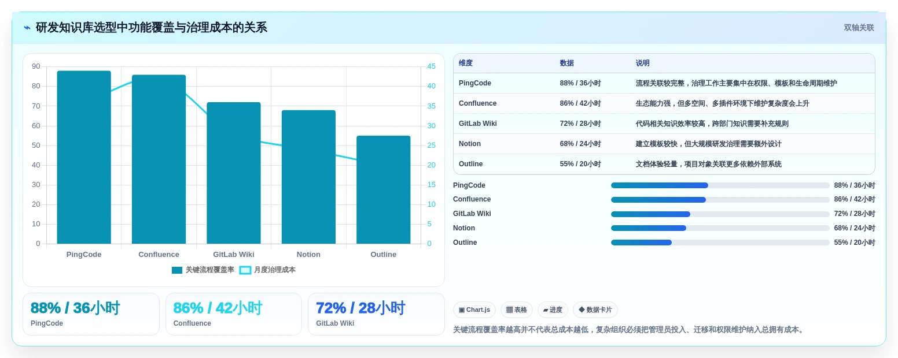Toggle the 关键流程覆盖率 legend swatch
The height and width of the screenshot is (358, 898).
(x=177, y=270)
